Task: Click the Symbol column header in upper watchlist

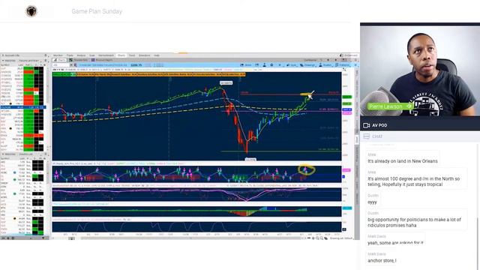Action: coord(5,65)
